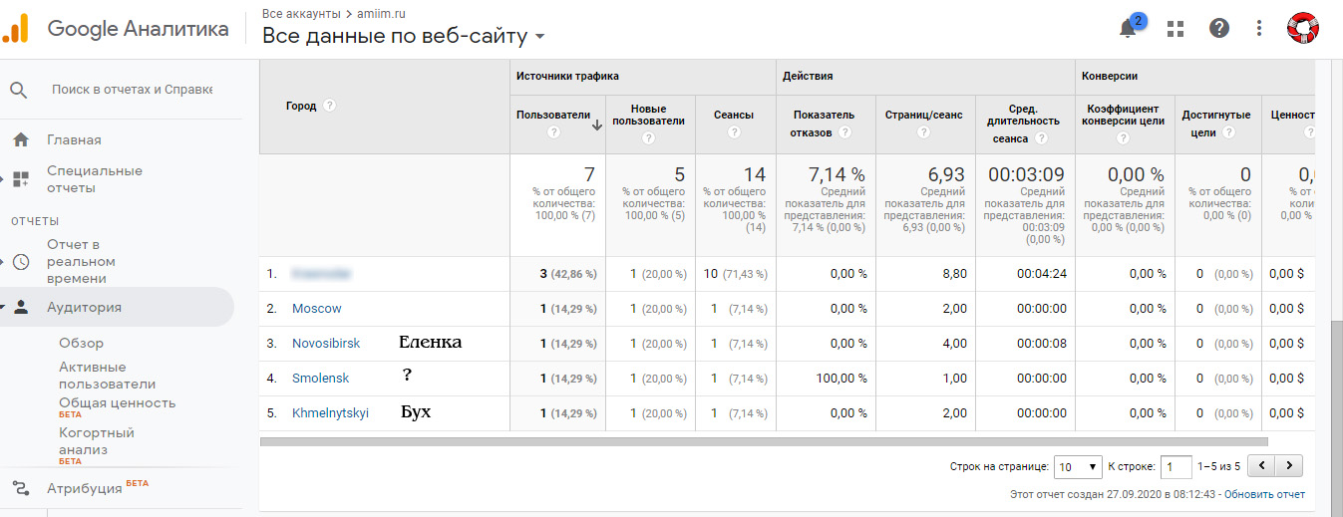1343x517 pixels.
Task: Open the notifications bell icon
Action: point(1128,29)
